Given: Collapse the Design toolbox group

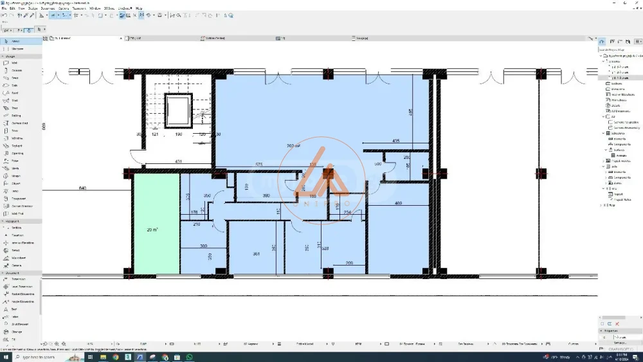Looking at the screenshot, I should pos(3,57).
